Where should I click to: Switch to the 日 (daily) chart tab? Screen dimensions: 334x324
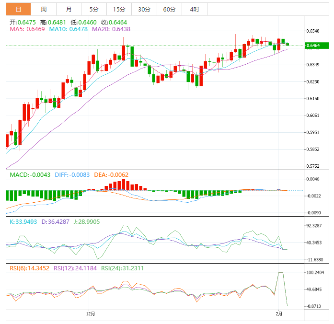[18, 9]
